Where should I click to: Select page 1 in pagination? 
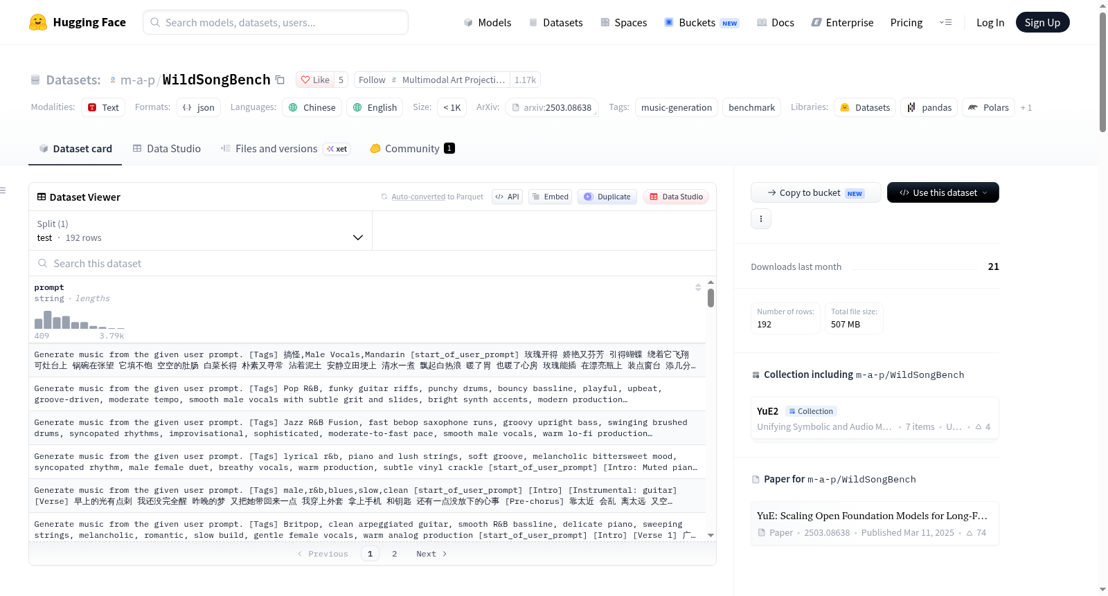click(370, 554)
